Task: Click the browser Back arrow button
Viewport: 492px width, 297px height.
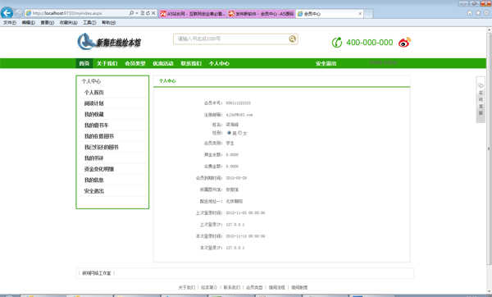Action: point(7,13)
